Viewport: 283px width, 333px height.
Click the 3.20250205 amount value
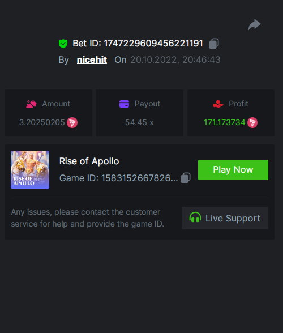tap(42, 122)
